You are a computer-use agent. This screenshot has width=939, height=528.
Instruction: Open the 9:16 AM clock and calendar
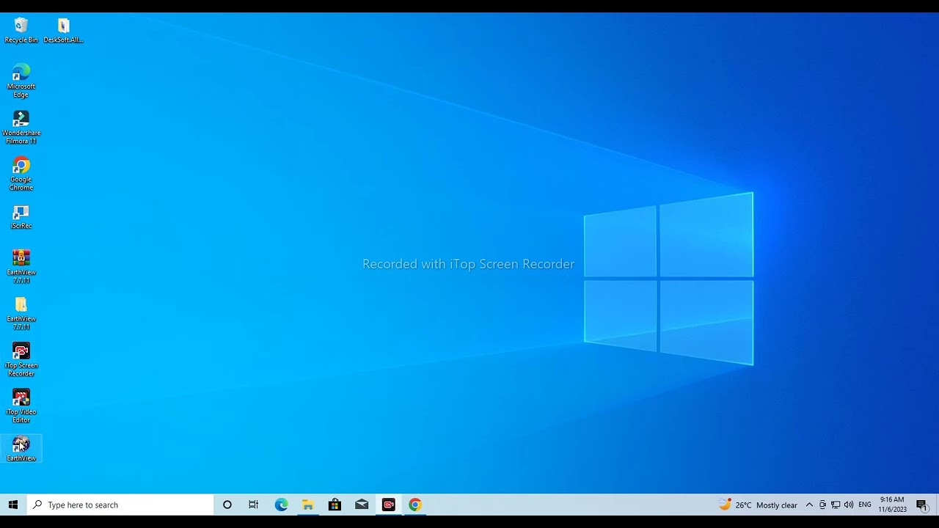pos(892,505)
